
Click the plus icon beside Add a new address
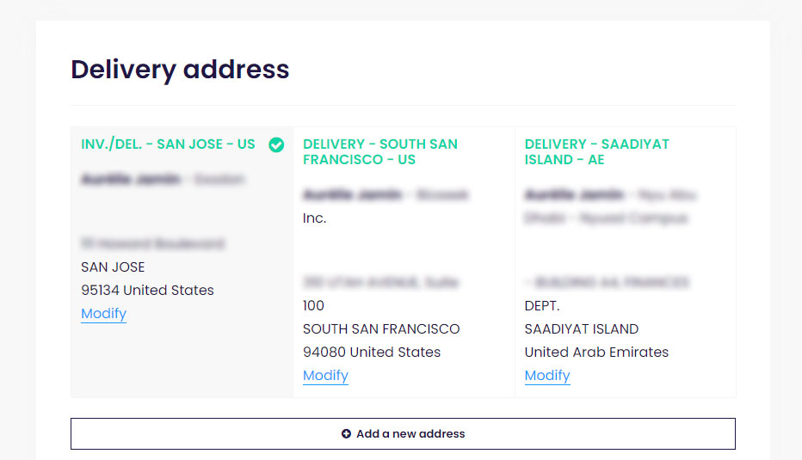point(346,433)
